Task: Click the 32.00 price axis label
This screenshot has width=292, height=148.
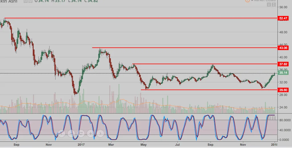Action: (283, 82)
